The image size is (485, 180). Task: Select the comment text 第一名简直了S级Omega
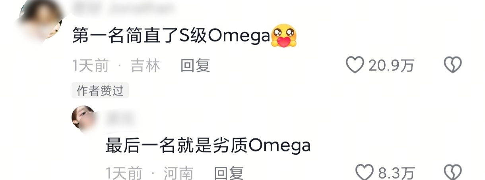(x=171, y=36)
